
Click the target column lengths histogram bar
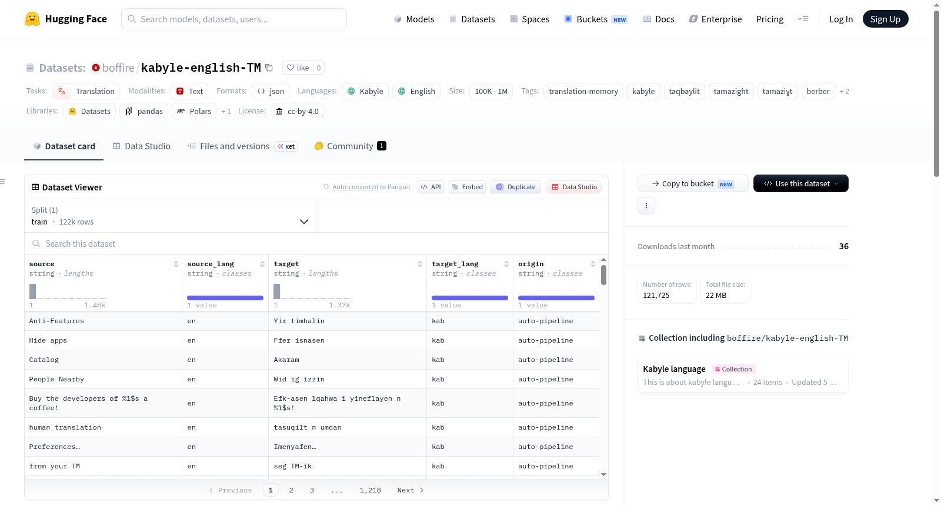[277, 291]
